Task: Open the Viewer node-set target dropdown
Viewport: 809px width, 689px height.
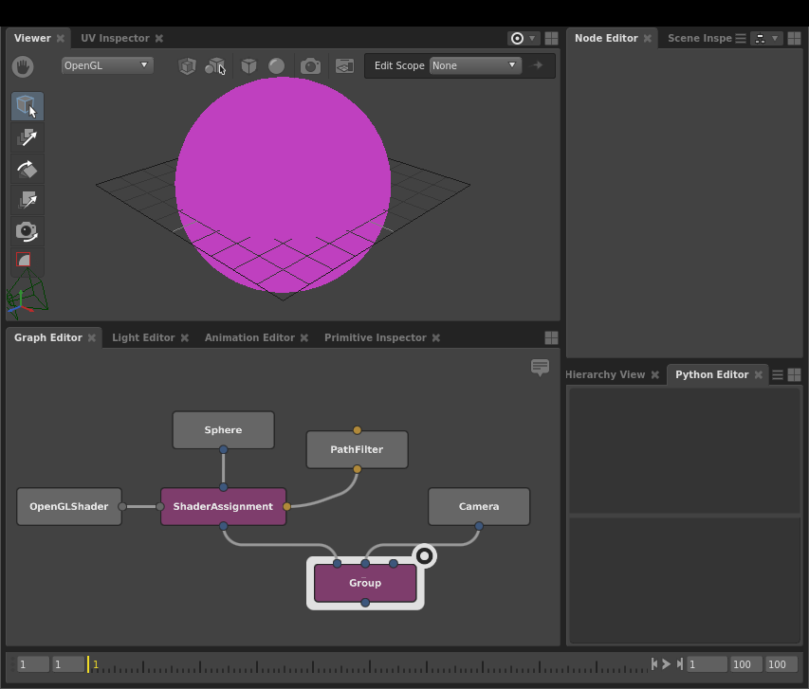Action: point(523,39)
